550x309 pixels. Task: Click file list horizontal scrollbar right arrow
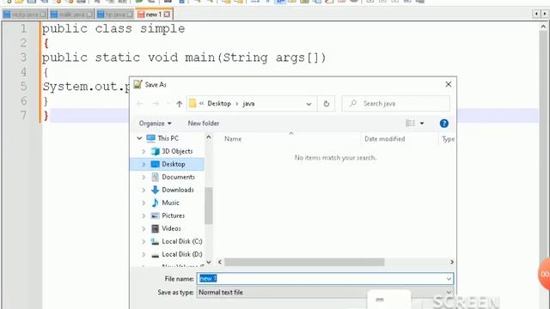pyautogui.click(x=451, y=262)
